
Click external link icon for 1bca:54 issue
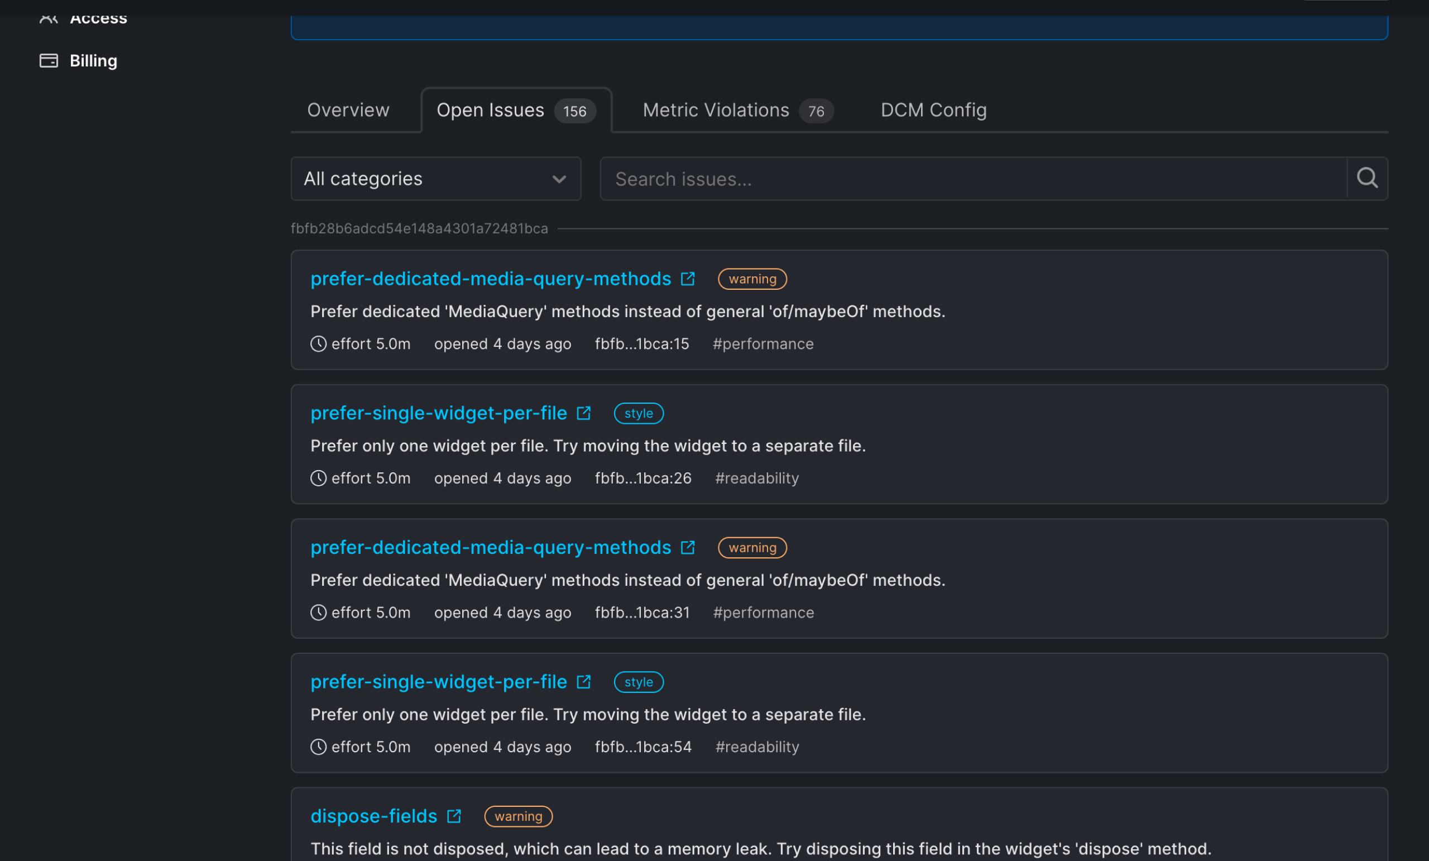583,682
